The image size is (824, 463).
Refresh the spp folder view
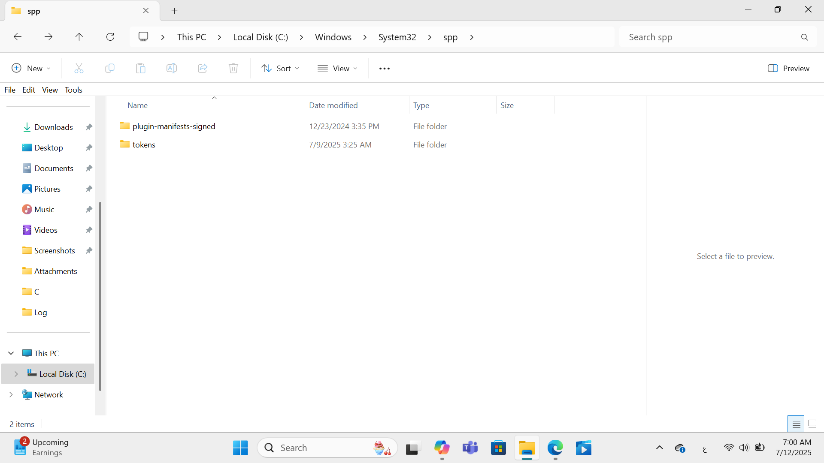110,37
